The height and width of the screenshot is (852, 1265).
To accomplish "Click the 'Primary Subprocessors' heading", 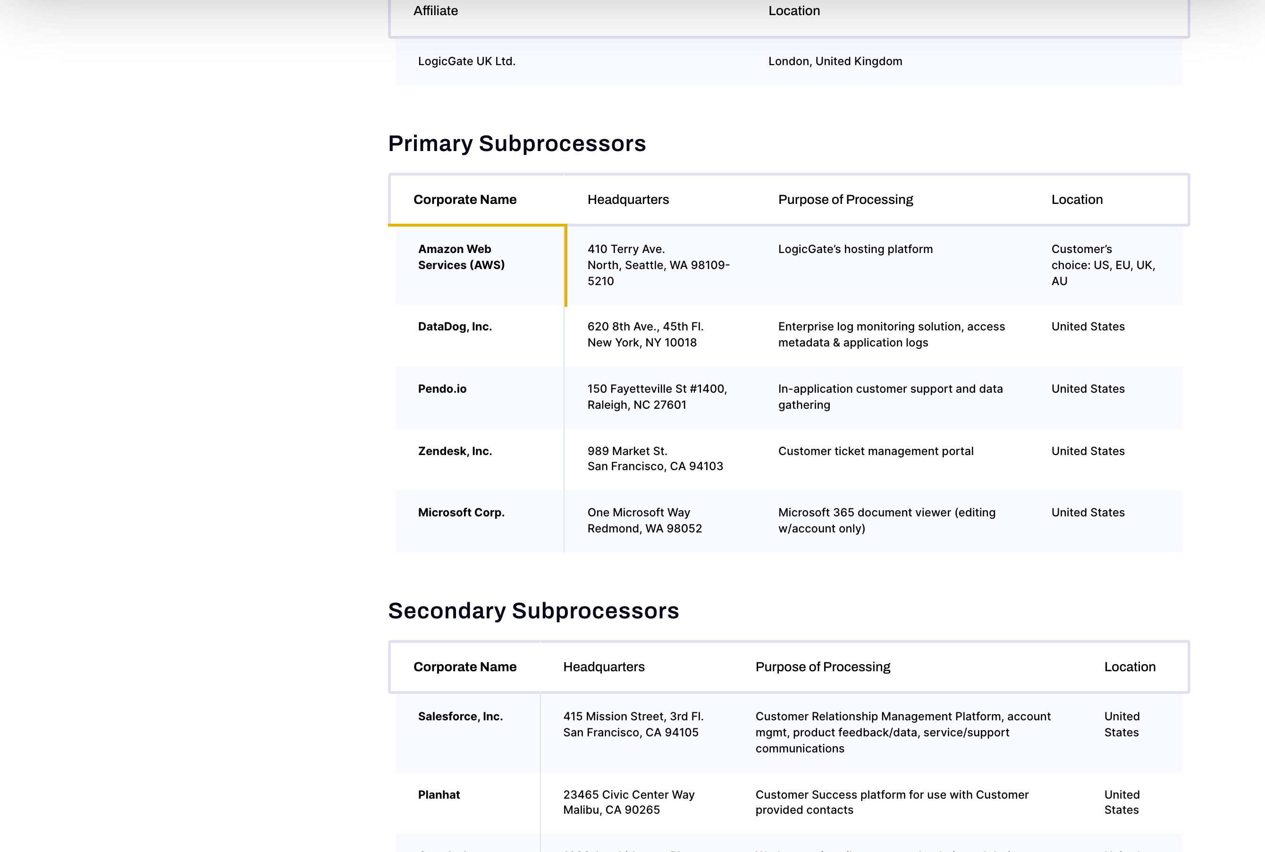I will click(517, 143).
